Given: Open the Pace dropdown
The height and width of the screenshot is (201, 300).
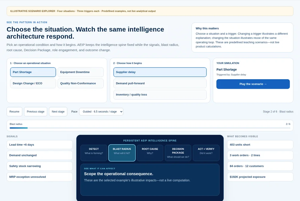Looking at the screenshot, I should tap(101, 112).
